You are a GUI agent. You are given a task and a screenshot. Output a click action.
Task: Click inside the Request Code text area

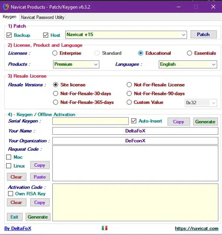135,163
